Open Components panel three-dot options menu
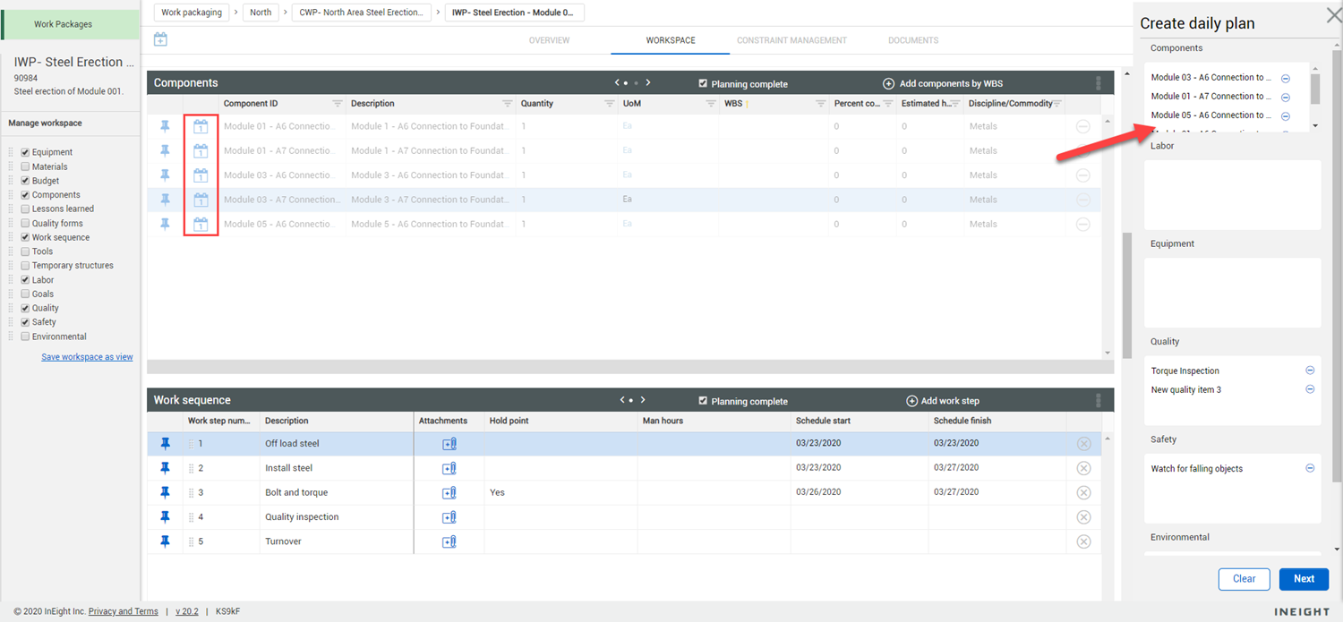The width and height of the screenshot is (1343, 622). (1099, 83)
